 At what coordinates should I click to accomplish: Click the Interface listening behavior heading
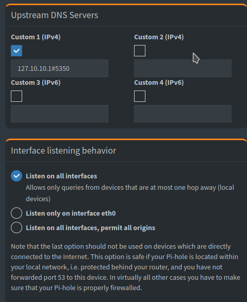[63, 151]
